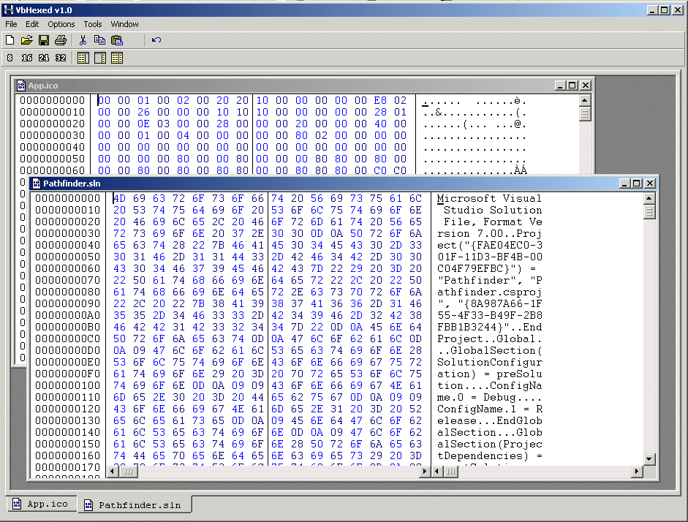Cut the selection with the scissors icon
Screen dimensions: 688x522
(83, 40)
